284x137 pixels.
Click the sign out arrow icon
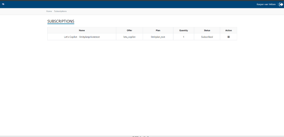281,4
